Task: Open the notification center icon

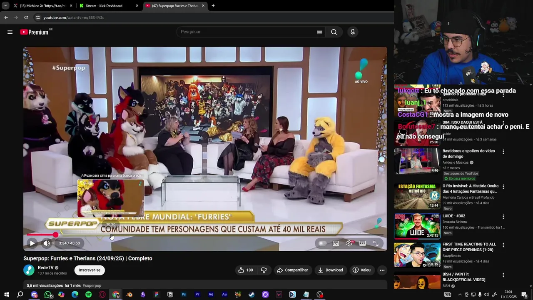Action: coord(524,295)
